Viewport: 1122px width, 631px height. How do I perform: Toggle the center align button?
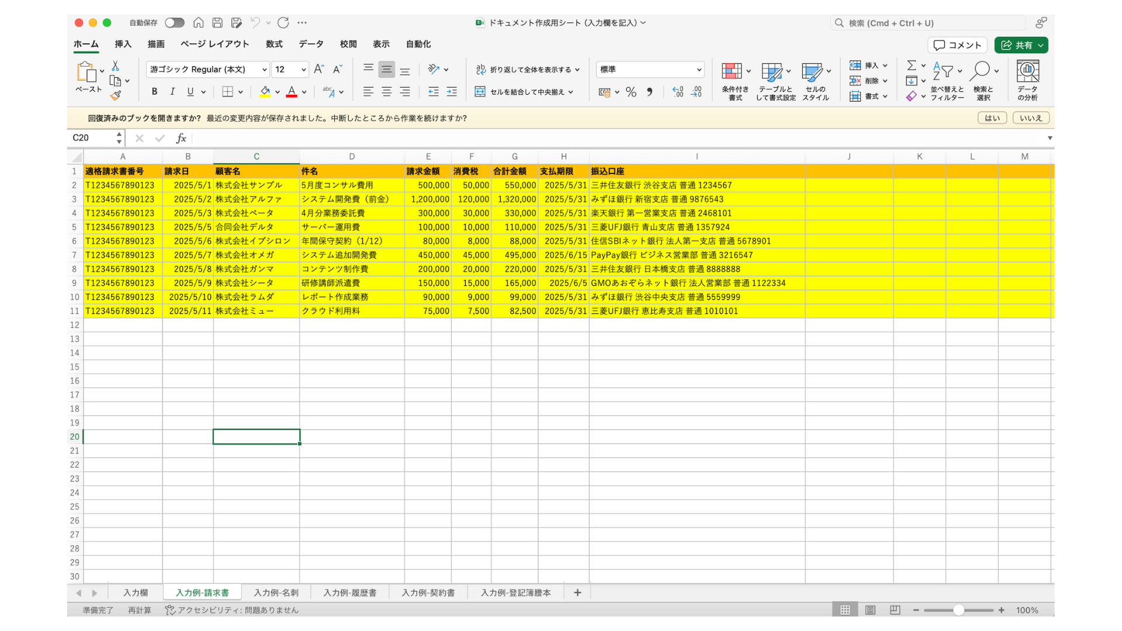coord(386,92)
